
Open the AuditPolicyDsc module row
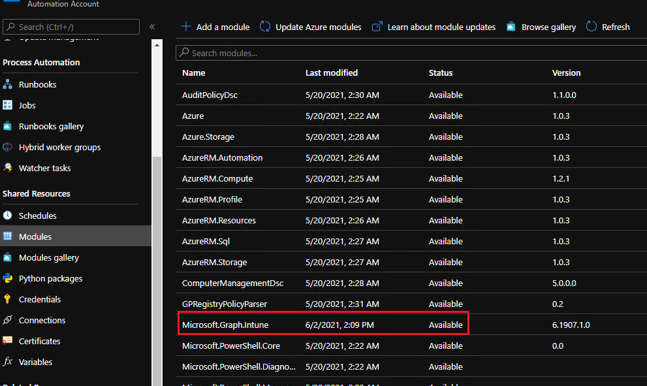click(x=411, y=95)
